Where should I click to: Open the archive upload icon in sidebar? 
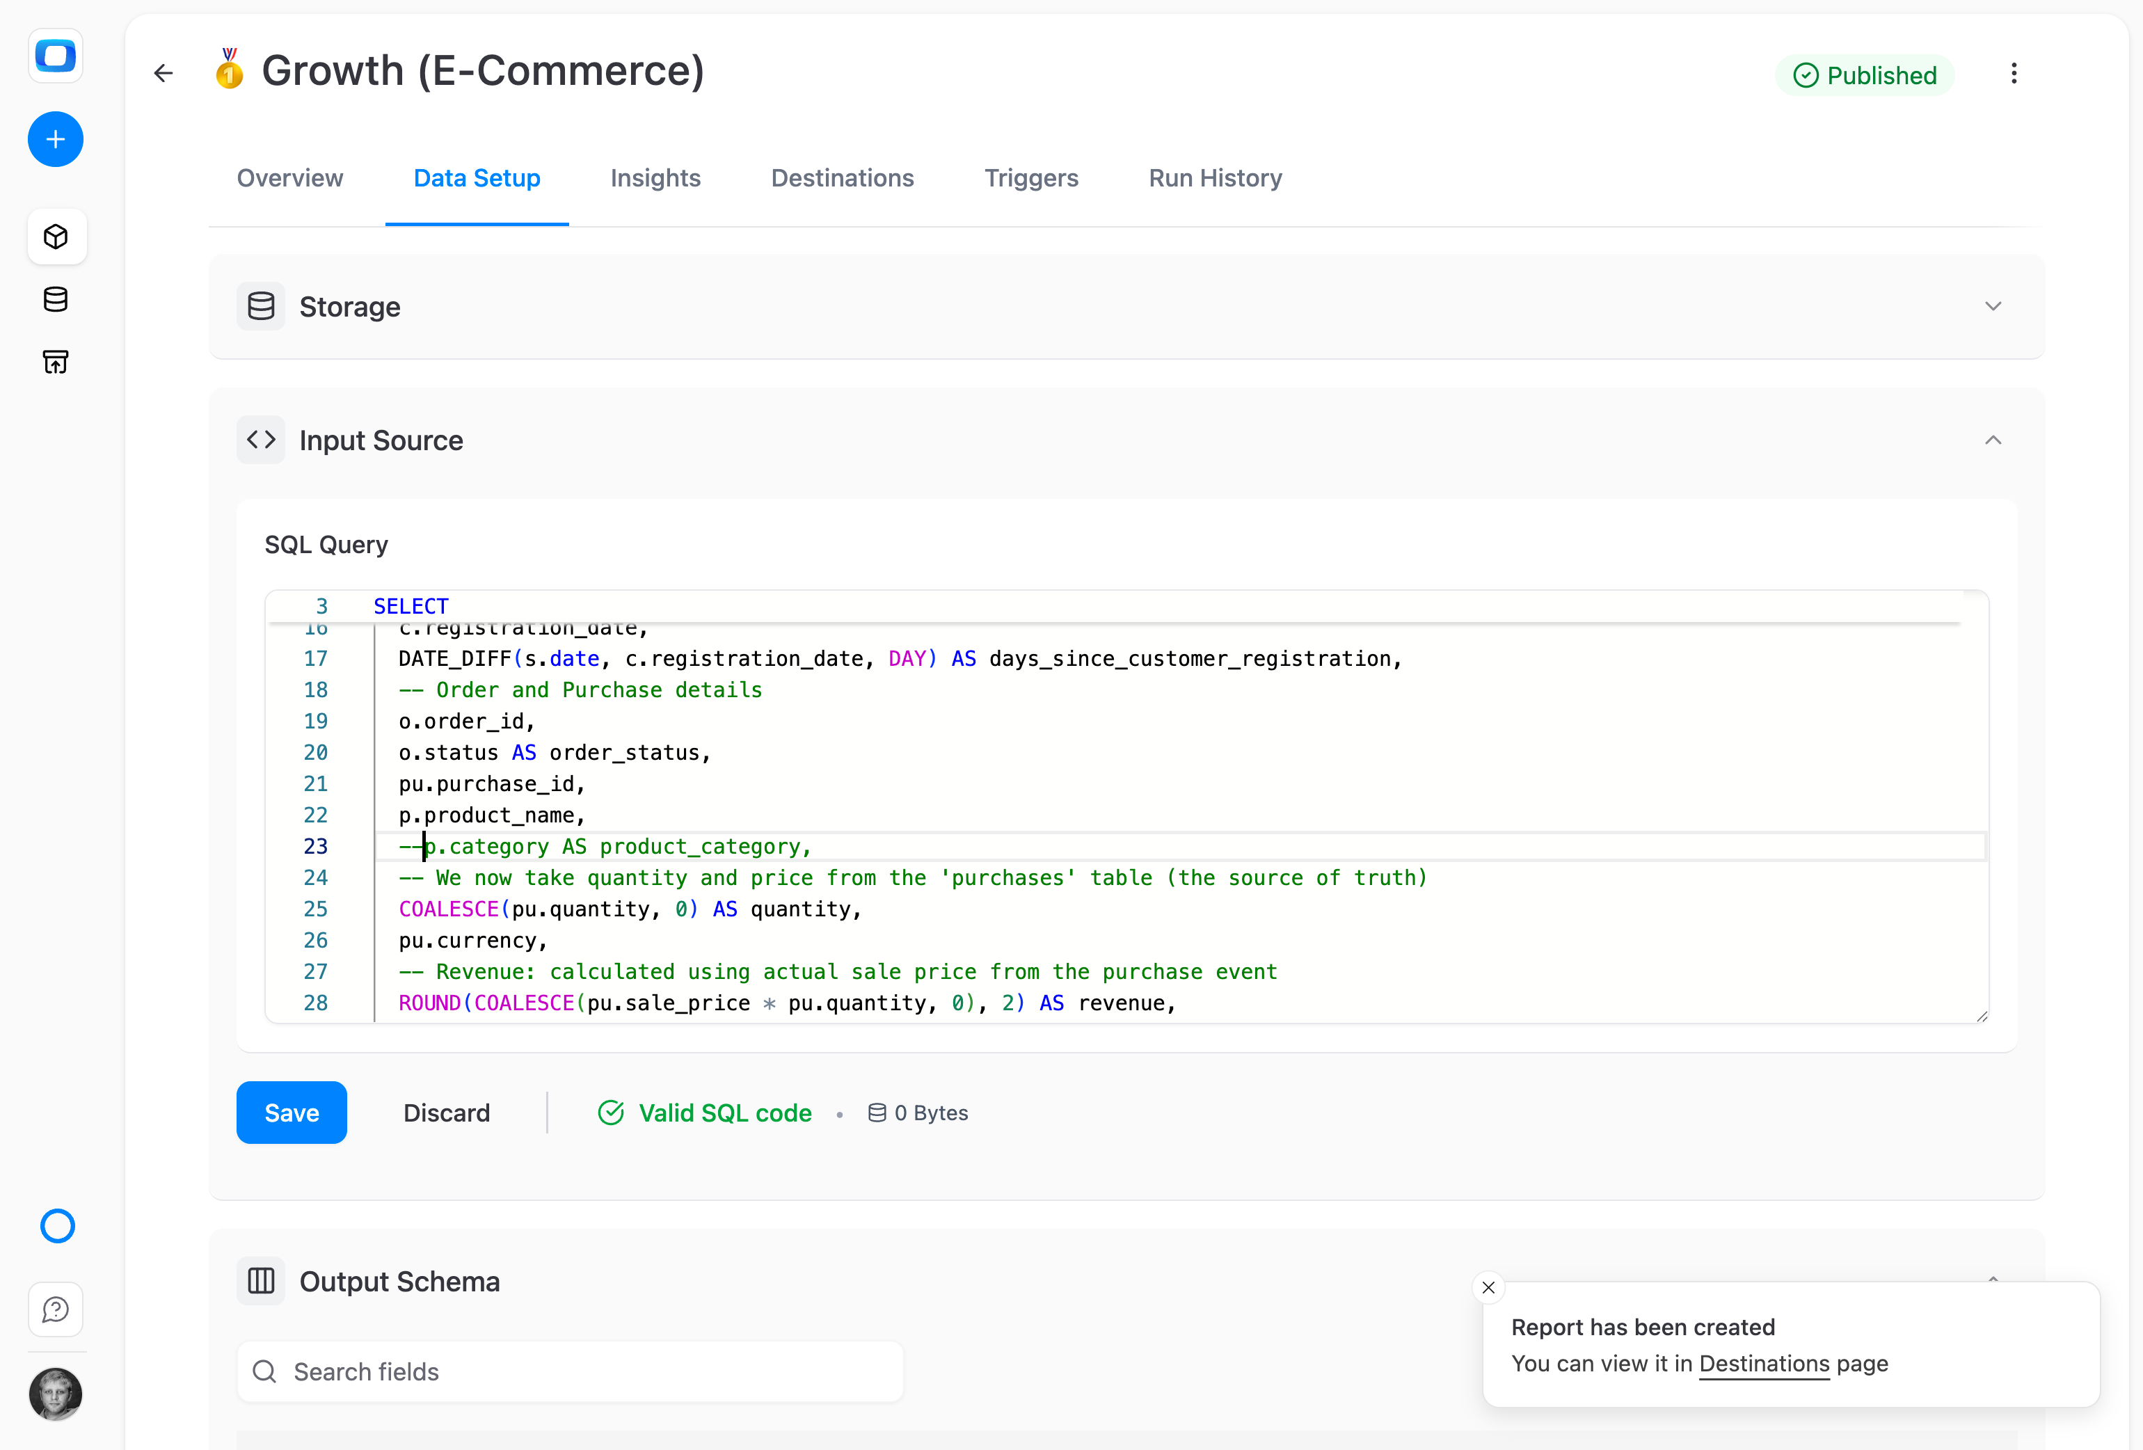tap(56, 362)
